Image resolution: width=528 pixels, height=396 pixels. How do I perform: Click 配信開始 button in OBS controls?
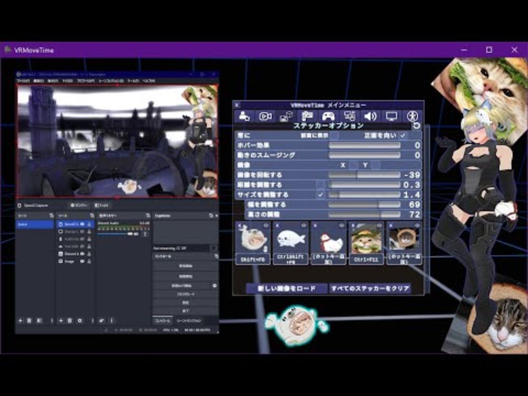click(x=185, y=266)
